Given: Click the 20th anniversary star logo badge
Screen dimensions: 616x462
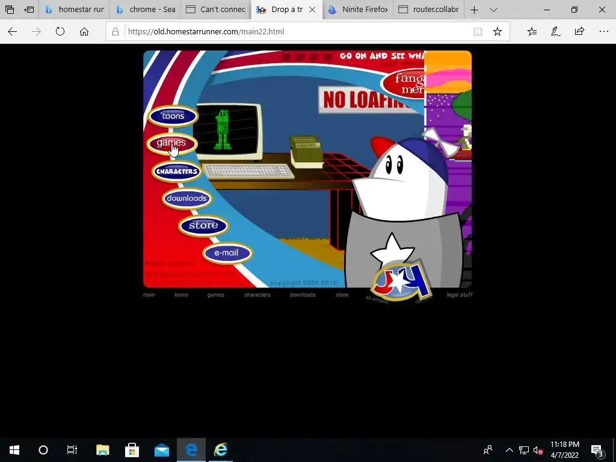Looking at the screenshot, I should (401, 282).
